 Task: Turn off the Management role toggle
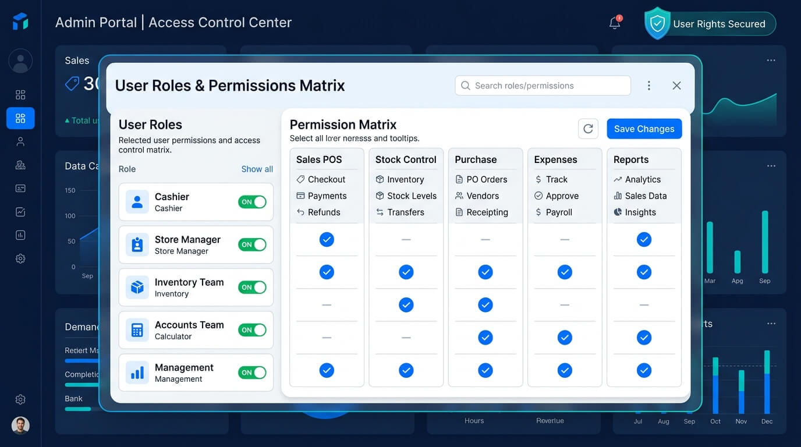[252, 372]
